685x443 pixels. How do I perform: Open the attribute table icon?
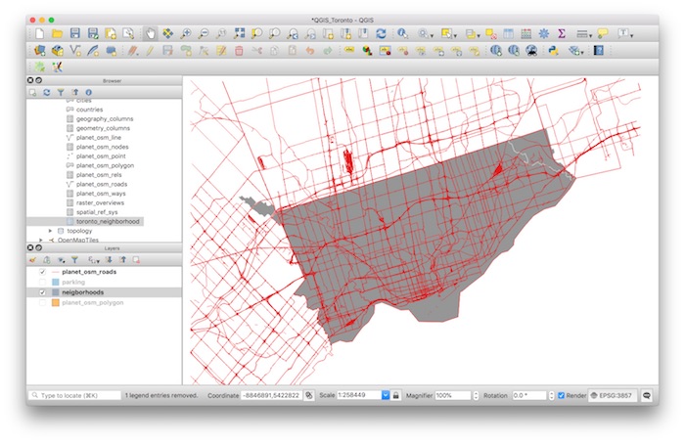508,33
